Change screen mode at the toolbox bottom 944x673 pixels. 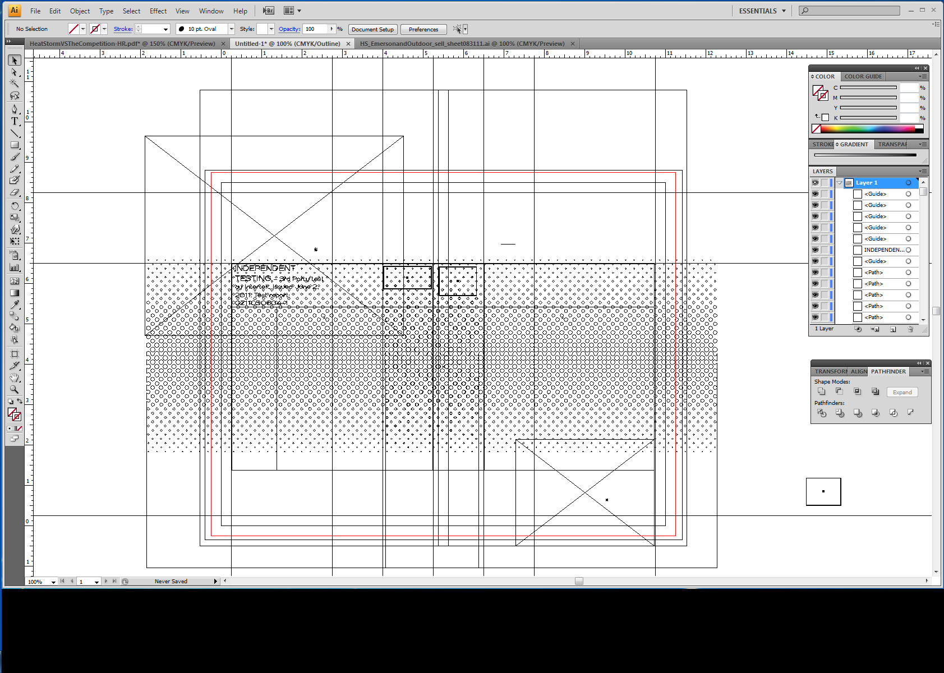point(15,439)
